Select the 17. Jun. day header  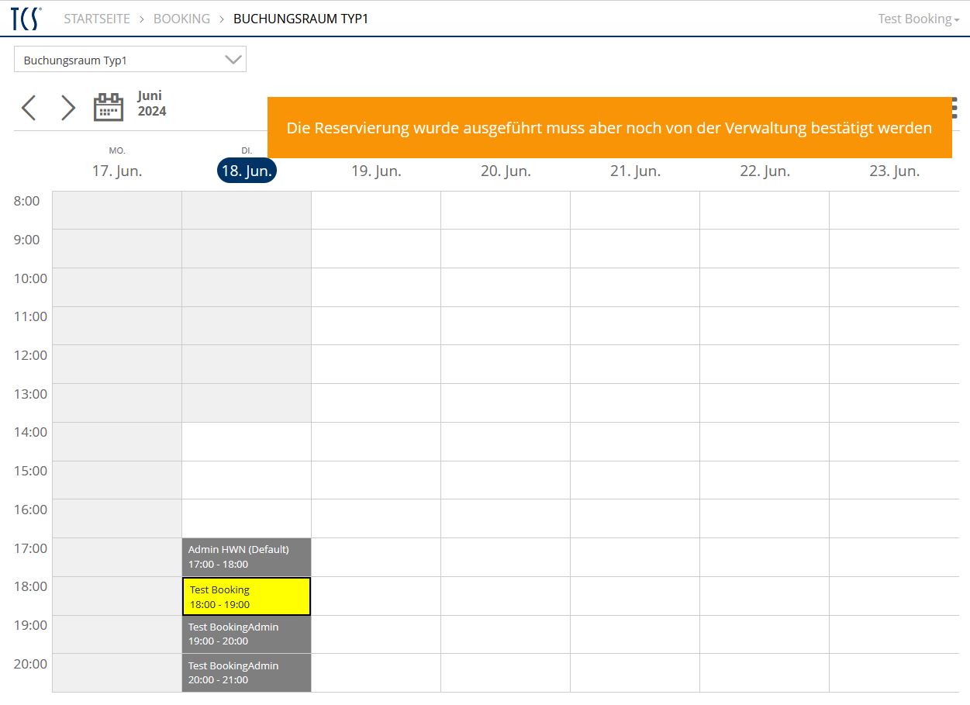117,171
